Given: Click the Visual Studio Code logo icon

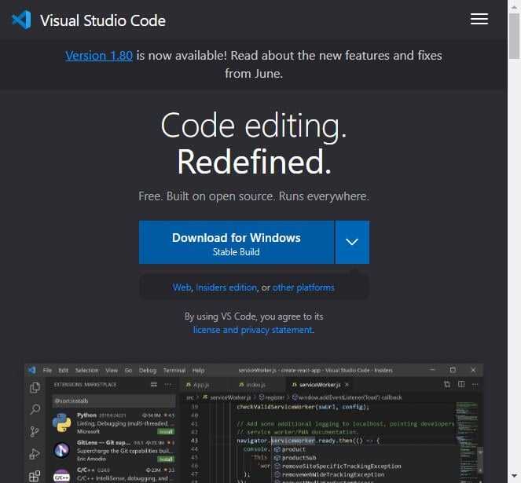Looking at the screenshot, I should (x=21, y=20).
